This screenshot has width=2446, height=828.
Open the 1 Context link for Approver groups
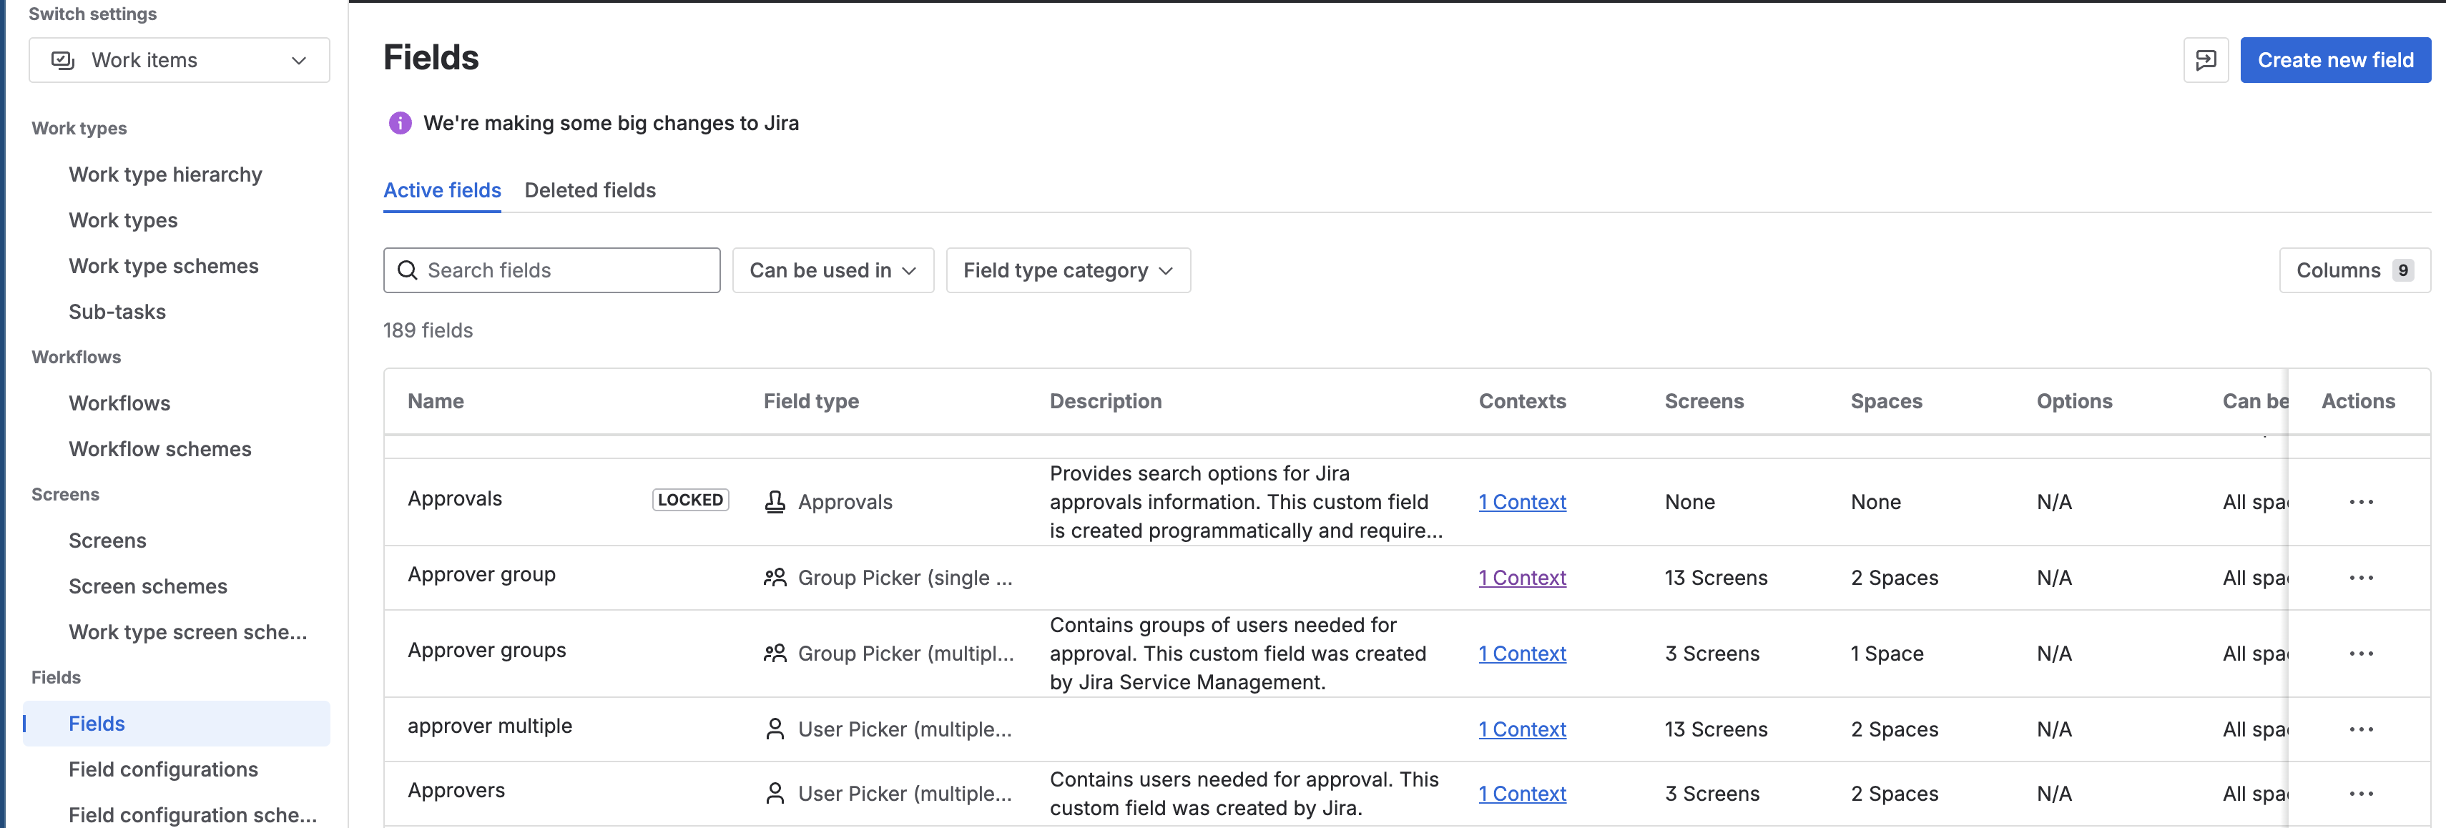coord(1522,654)
